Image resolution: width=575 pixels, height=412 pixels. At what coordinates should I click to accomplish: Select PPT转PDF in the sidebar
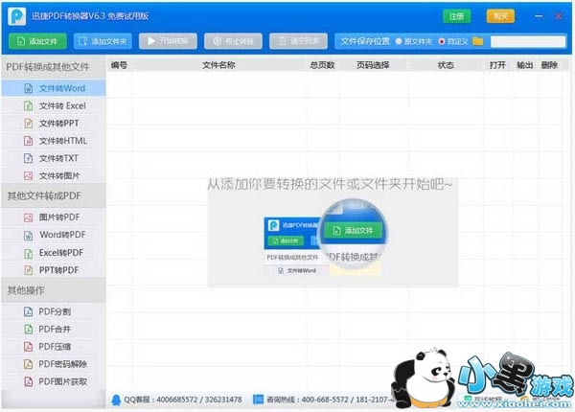(54, 270)
